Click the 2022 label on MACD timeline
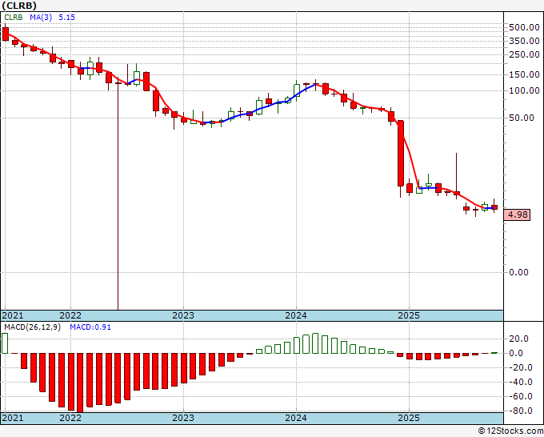Screen dimensions: 544x437 pyautogui.click(x=70, y=418)
